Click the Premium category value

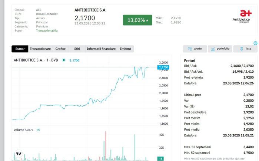coord(42,26)
